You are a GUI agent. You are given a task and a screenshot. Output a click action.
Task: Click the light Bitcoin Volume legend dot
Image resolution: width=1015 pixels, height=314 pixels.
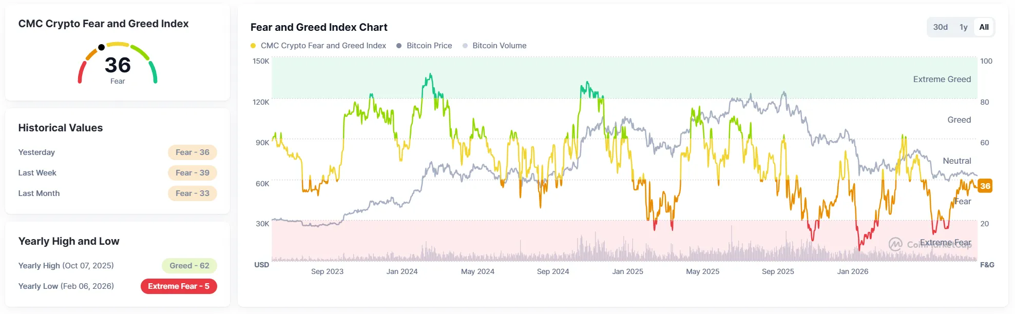pyautogui.click(x=465, y=46)
